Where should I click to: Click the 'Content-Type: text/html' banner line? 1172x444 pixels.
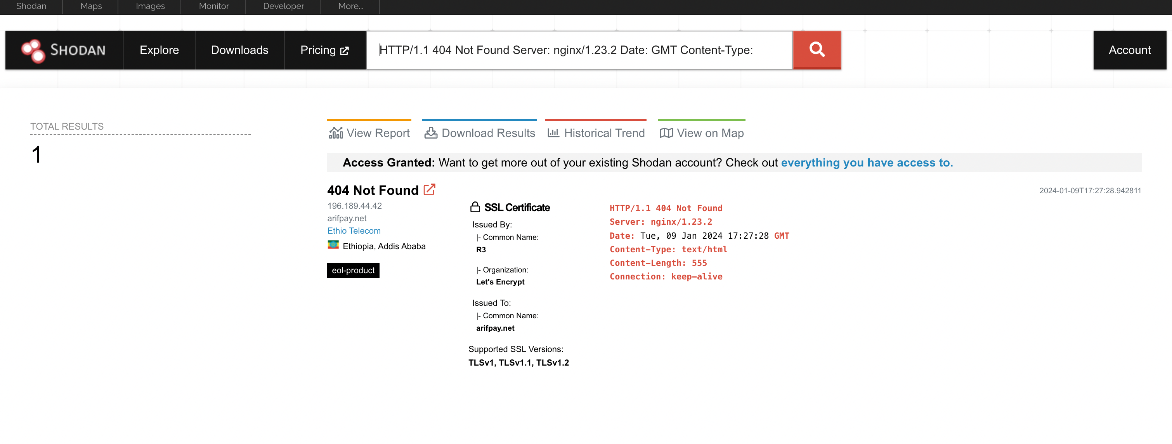click(668, 249)
